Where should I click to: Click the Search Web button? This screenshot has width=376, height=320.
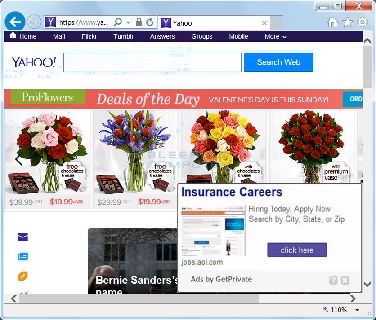pos(279,62)
